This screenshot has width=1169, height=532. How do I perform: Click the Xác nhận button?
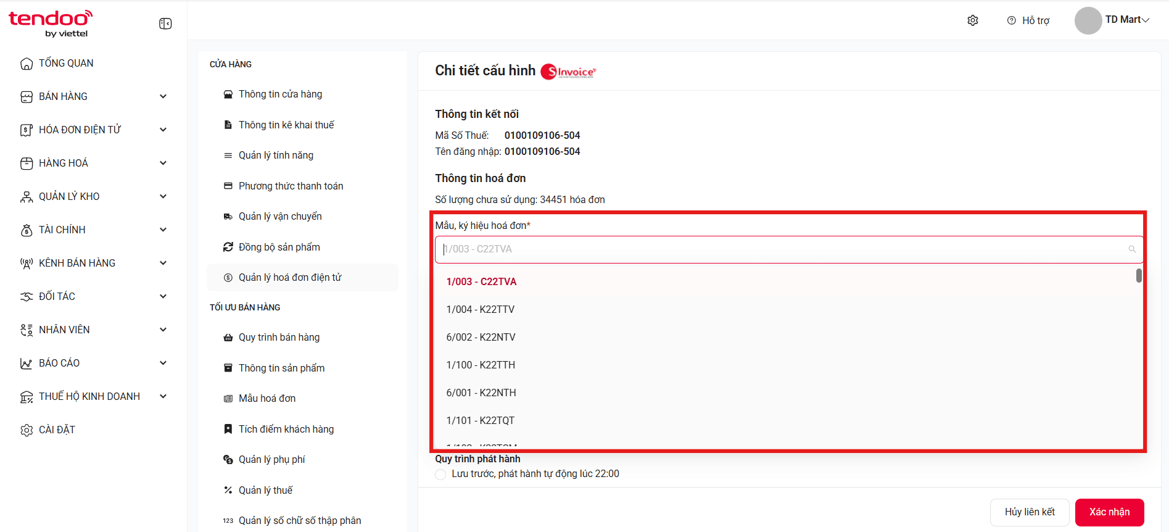(x=1109, y=512)
